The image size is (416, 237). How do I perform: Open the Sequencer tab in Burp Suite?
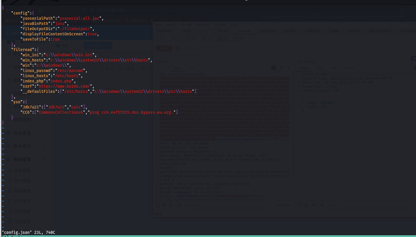(x=267, y=30)
